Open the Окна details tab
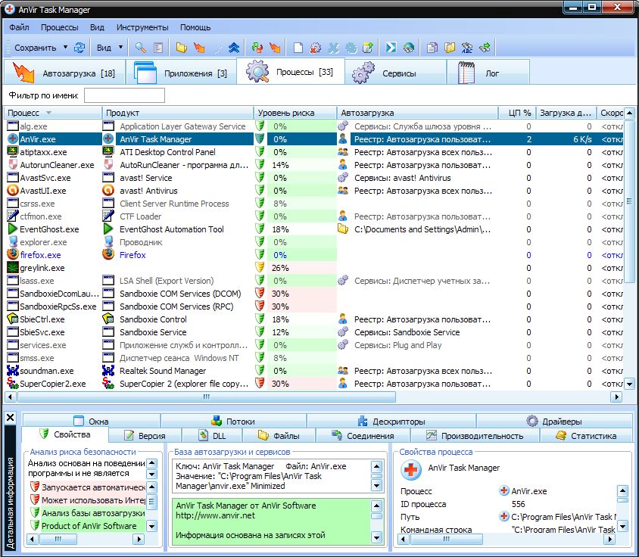 tap(92, 421)
